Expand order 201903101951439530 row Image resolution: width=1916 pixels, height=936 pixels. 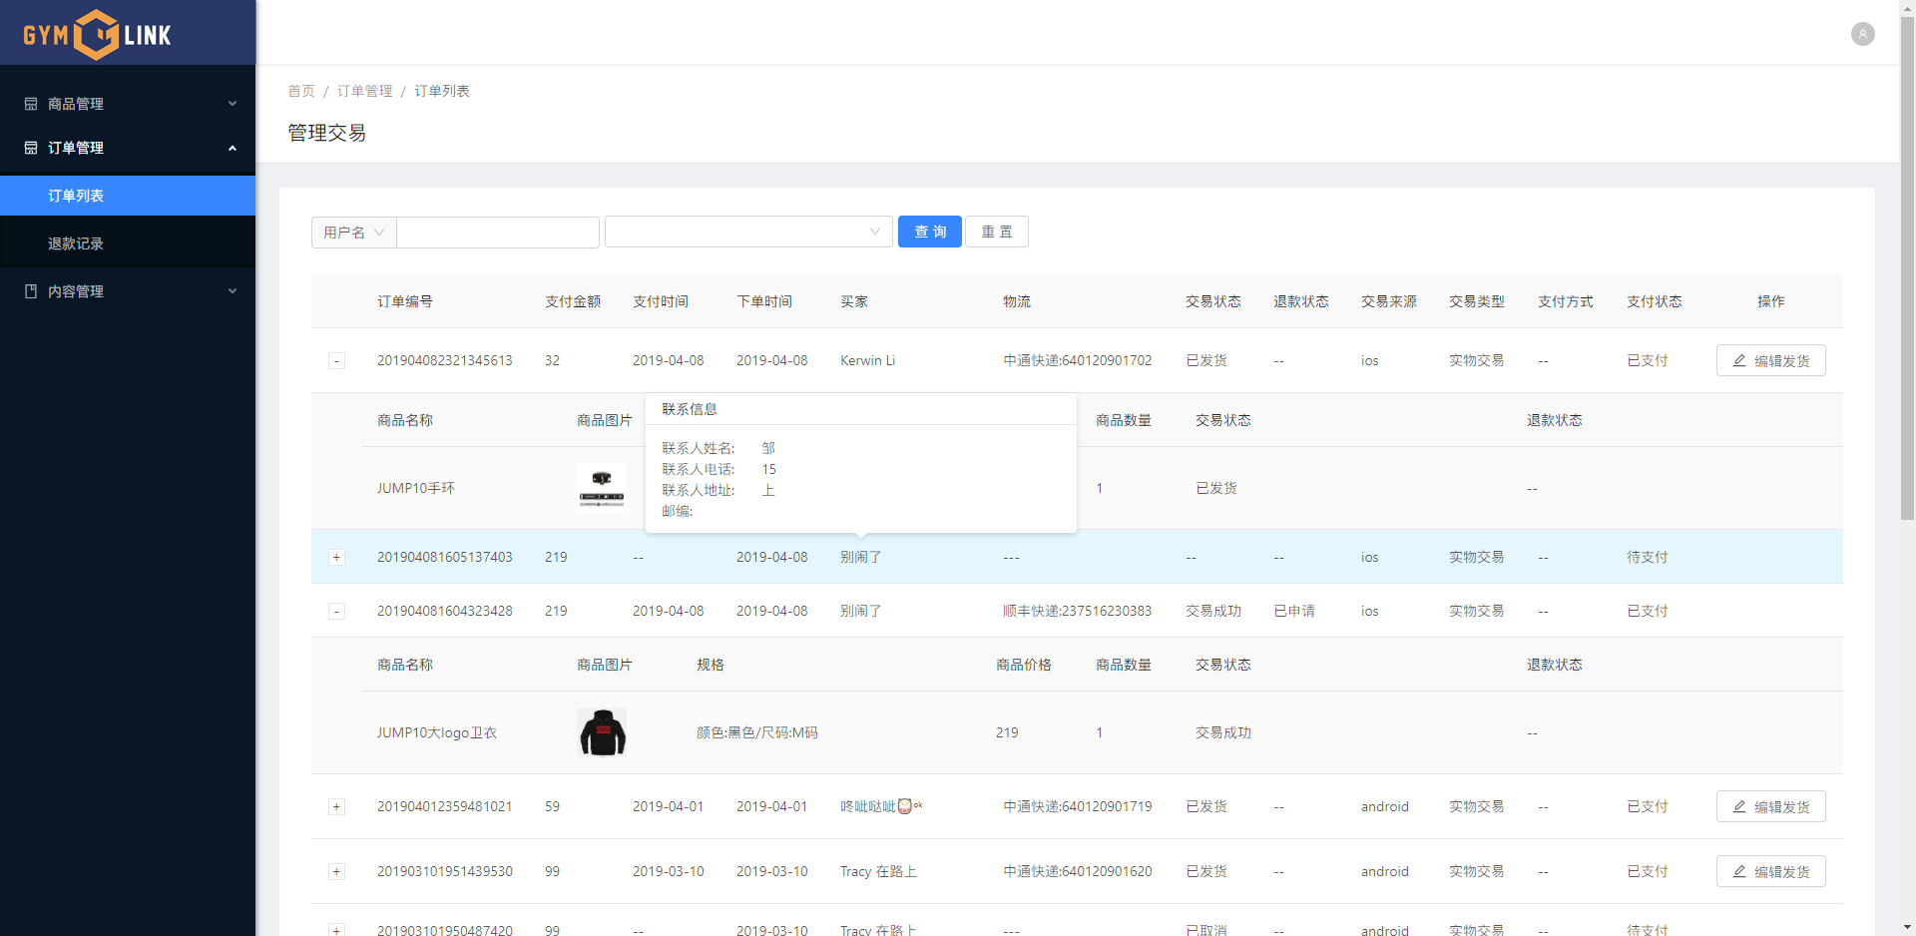click(x=336, y=872)
